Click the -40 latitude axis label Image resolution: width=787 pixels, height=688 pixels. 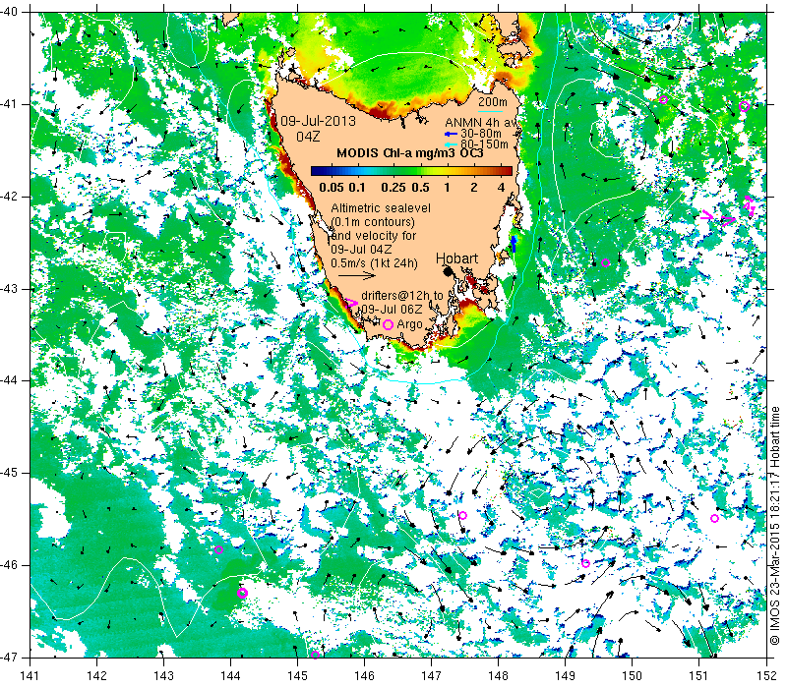tap(9, 12)
